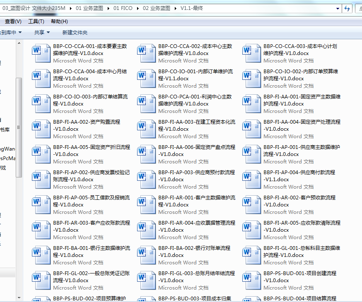This screenshot has height=302, width=362.
Task: Open the 帮助(H) menu
Action: tap(59, 22)
